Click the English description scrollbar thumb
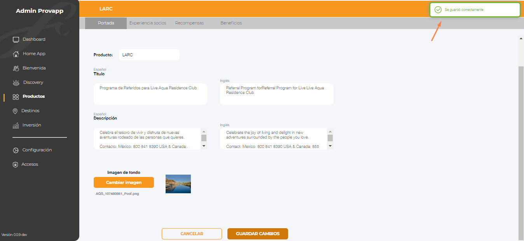The width and height of the screenshot is (524, 241). pyautogui.click(x=330, y=138)
